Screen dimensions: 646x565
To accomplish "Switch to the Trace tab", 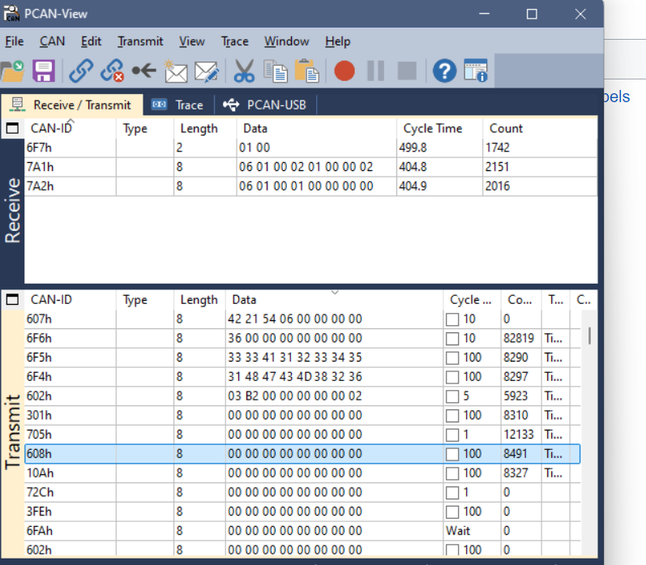I will (x=179, y=105).
